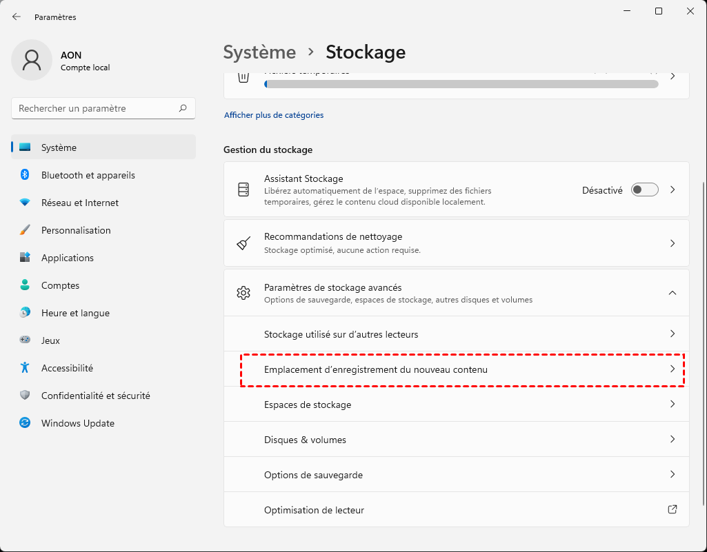Click the Bluetooth et appareils icon
Screen dimensions: 707x552
tap(25, 175)
